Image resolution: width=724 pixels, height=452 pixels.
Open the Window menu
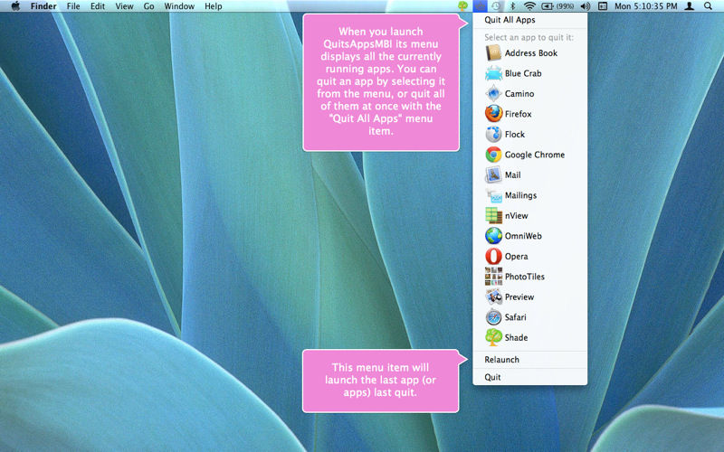click(x=179, y=6)
